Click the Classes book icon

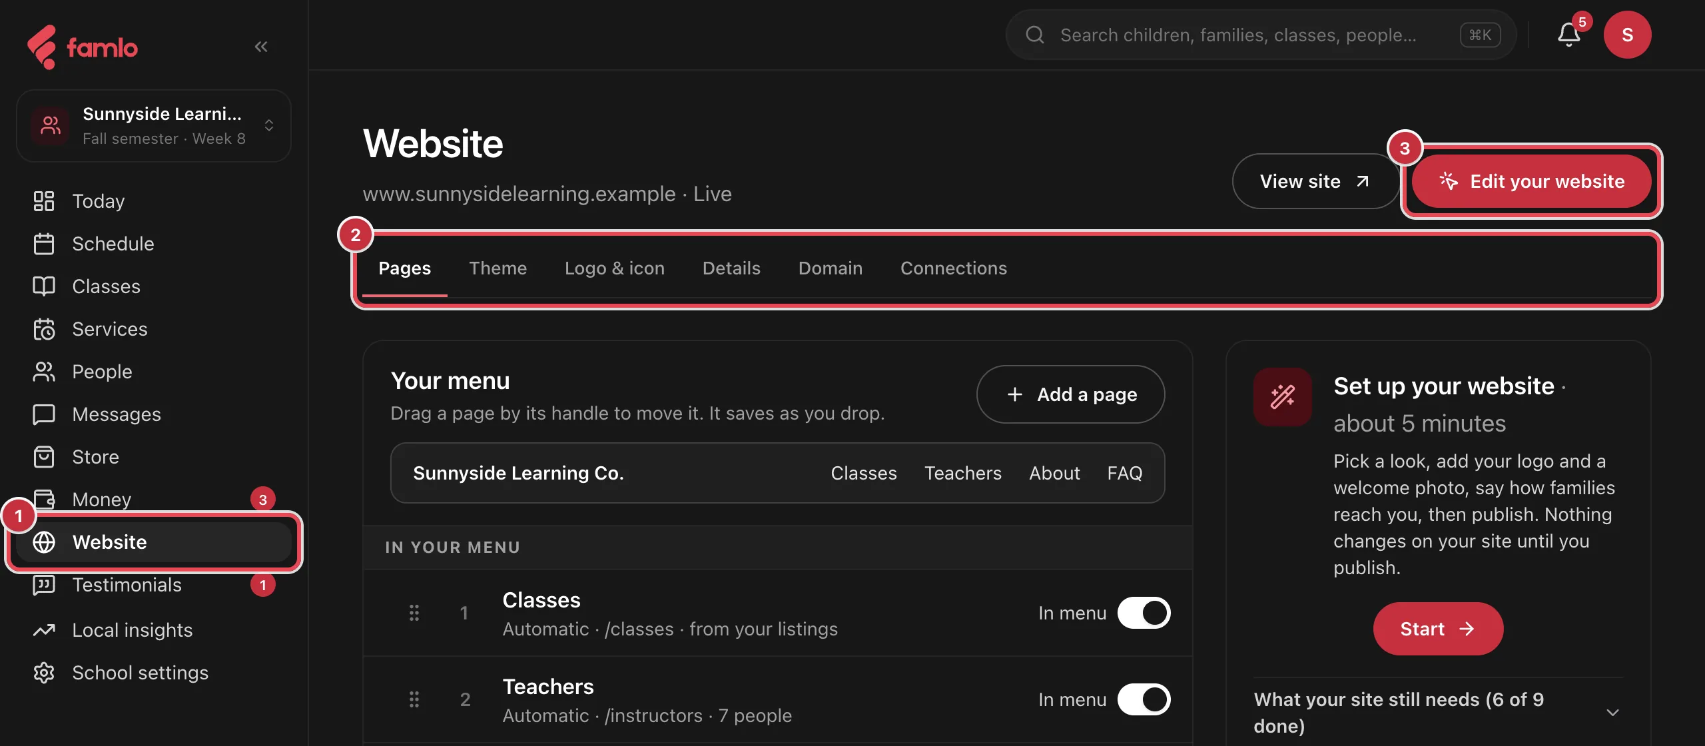pos(44,286)
